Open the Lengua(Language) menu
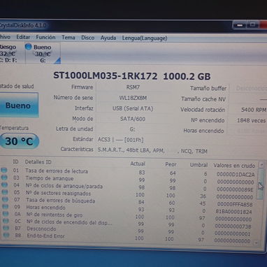Image resolution: width=267 pixels, height=267 pixels. (145, 38)
